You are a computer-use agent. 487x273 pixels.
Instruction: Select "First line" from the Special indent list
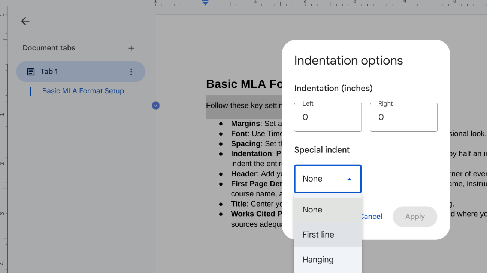point(318,235)
